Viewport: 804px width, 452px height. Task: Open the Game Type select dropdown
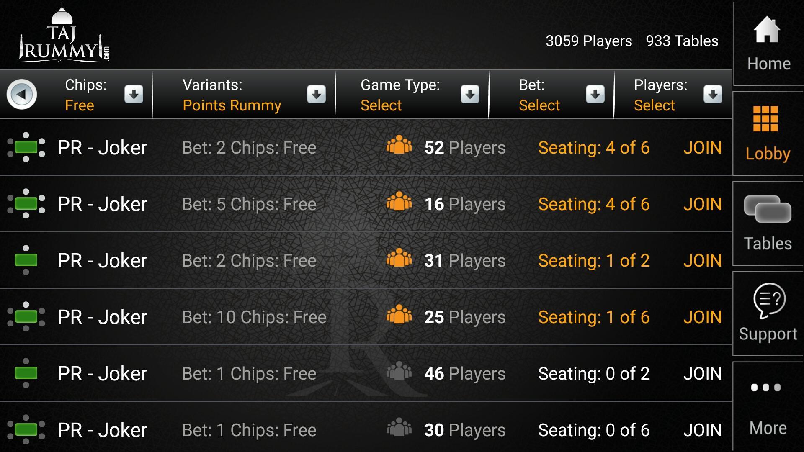tap(470, 95)
